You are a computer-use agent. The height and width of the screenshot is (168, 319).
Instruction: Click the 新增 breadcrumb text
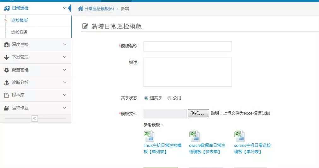pyautogui.click(x=125, y=9)
